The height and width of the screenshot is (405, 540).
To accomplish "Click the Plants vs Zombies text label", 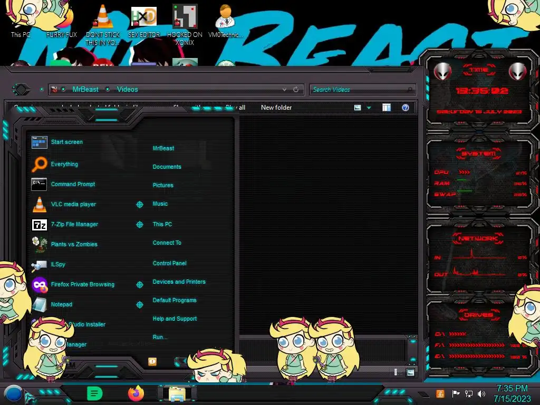I will pyautogui.click(x=74, y=244).
